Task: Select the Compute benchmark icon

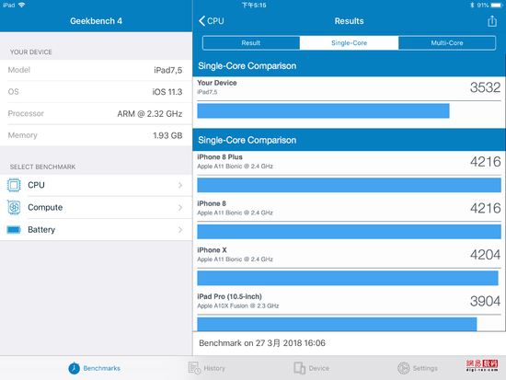Action: 14,207
